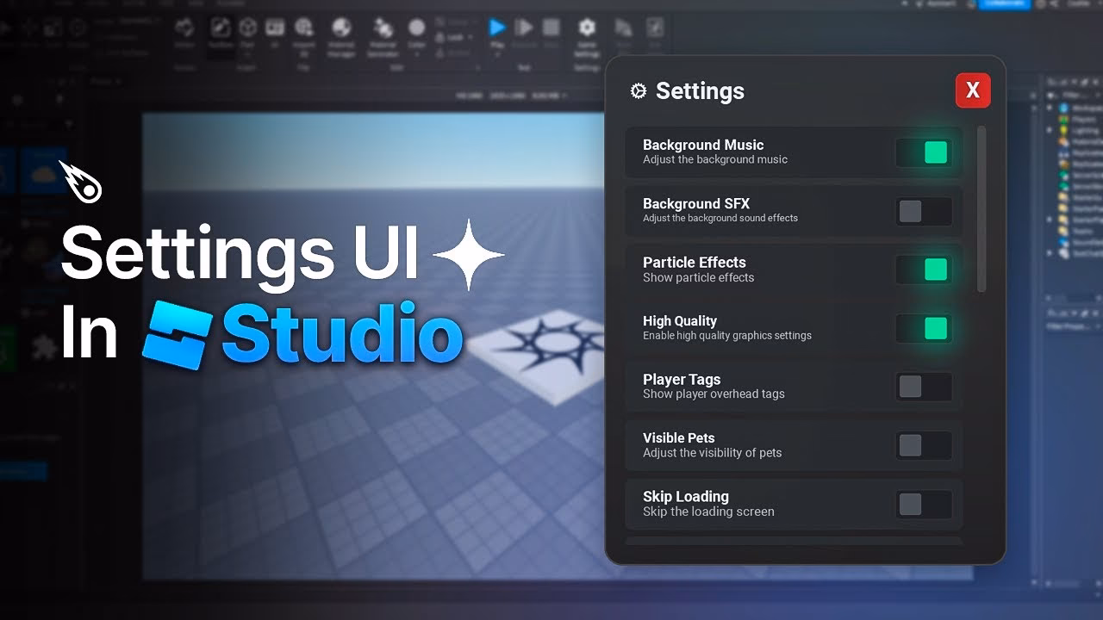
Task: Click "Adjust the background sound effects" text
Action: click(x=720, y=218)
